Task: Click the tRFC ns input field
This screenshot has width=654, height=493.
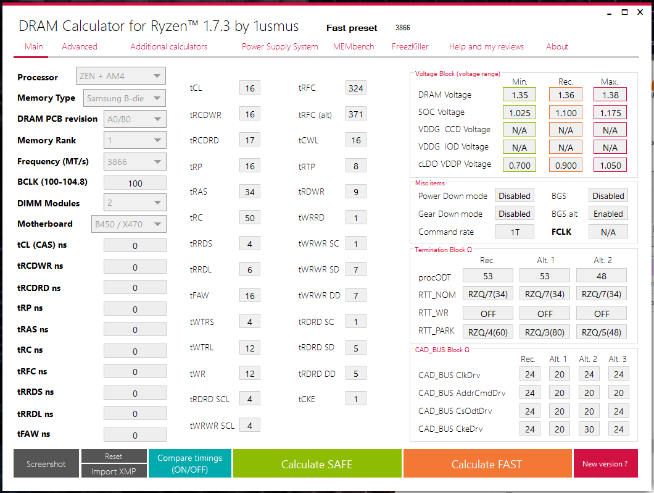Action: [x=135, y=371]
